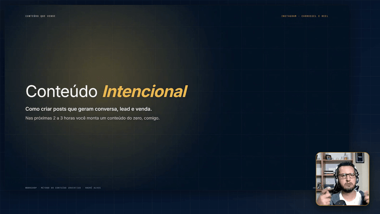Click the 'Conteúdo Intencional' slide title
This screenshot has height=214, width=380.
pos(106,91)
